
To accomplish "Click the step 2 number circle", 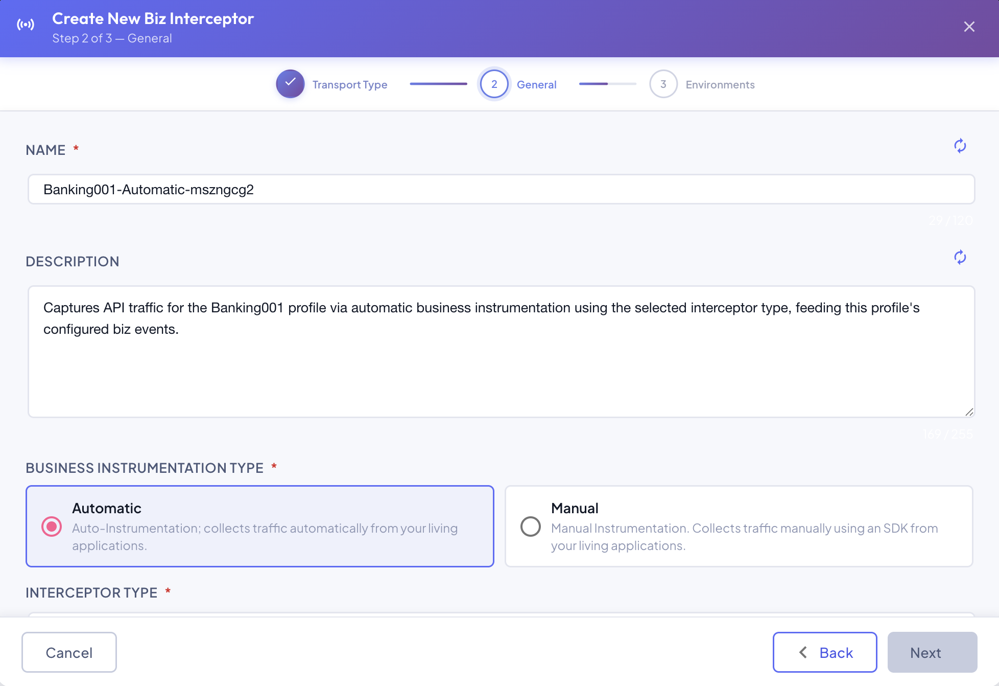I will tap(494, 84).
